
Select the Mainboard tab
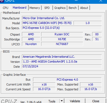click(19, 8)
